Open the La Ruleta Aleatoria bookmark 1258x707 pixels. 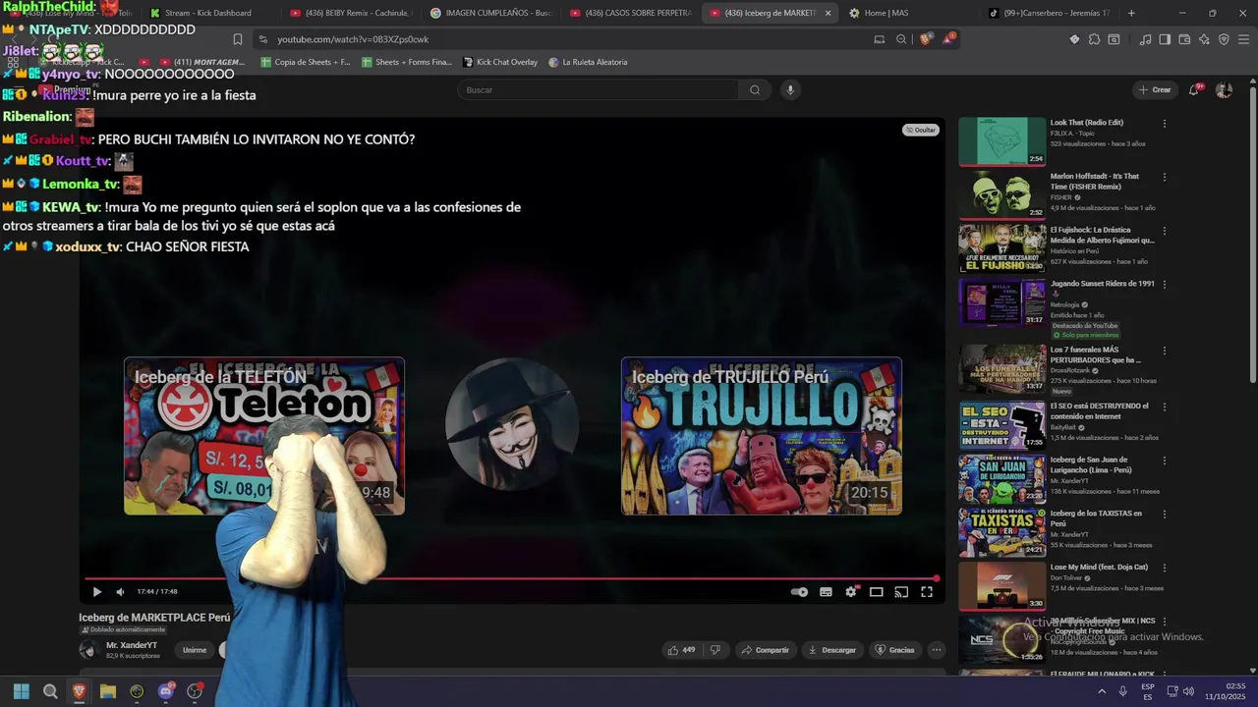tap(588, 62)
